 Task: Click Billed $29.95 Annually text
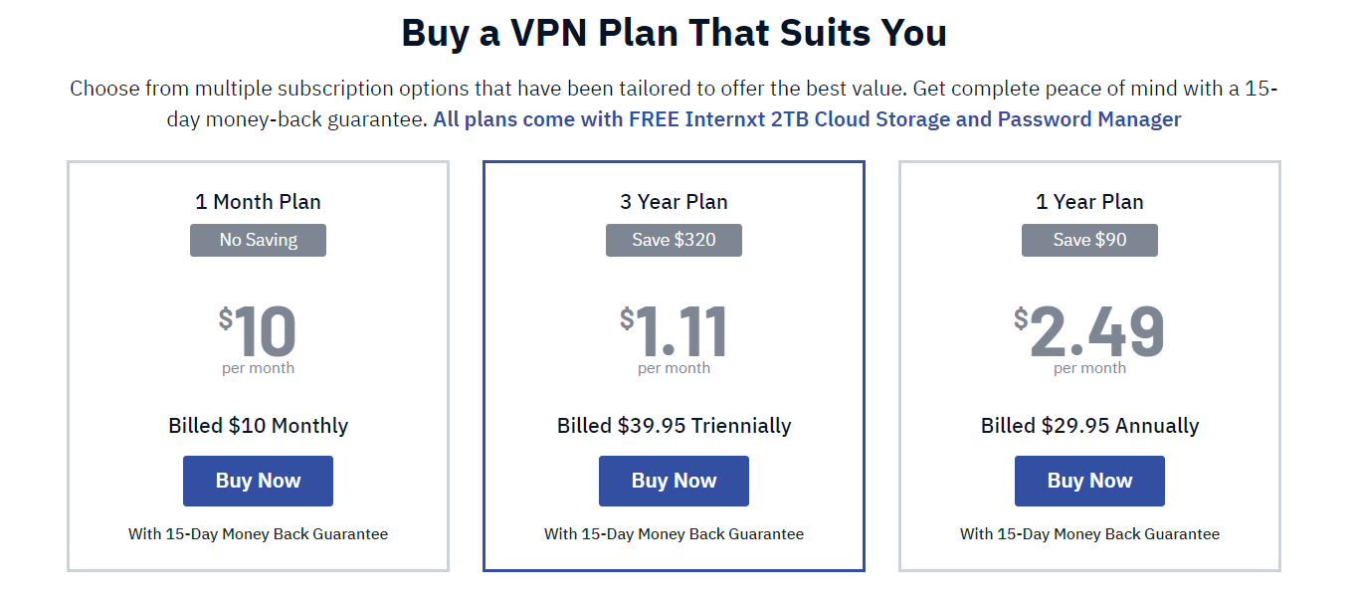coord(1089,426)
